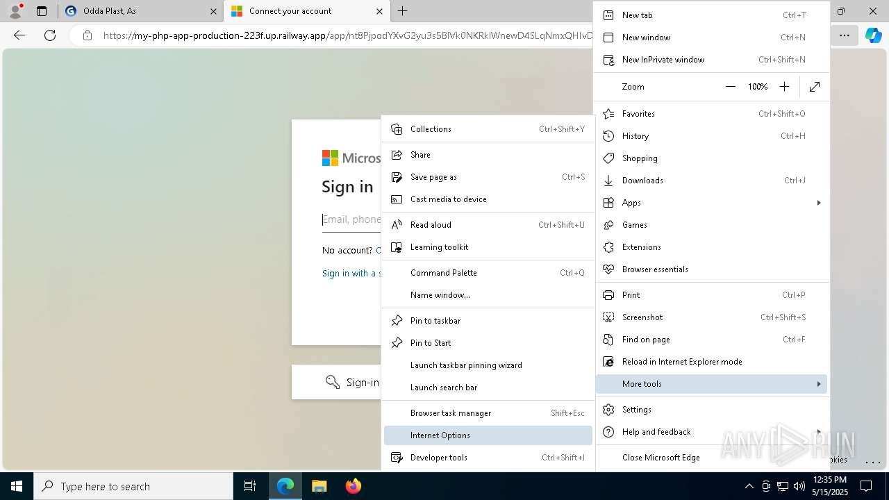
Task: Open Learning toolkit entry
Action: 488,247
